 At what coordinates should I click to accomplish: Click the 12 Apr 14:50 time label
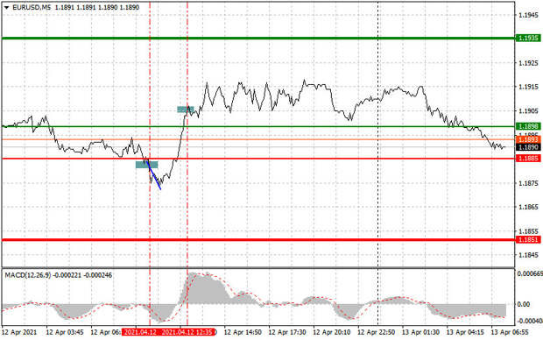coord(243,332)
